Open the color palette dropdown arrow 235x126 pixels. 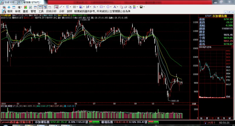(x=137, y=7)
